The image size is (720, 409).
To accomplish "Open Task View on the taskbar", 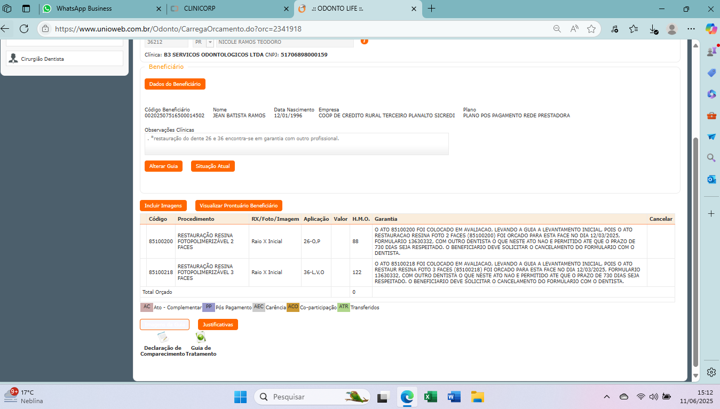I will click(x=383, y=397).
